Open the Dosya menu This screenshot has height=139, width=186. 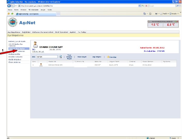point(10,10)
